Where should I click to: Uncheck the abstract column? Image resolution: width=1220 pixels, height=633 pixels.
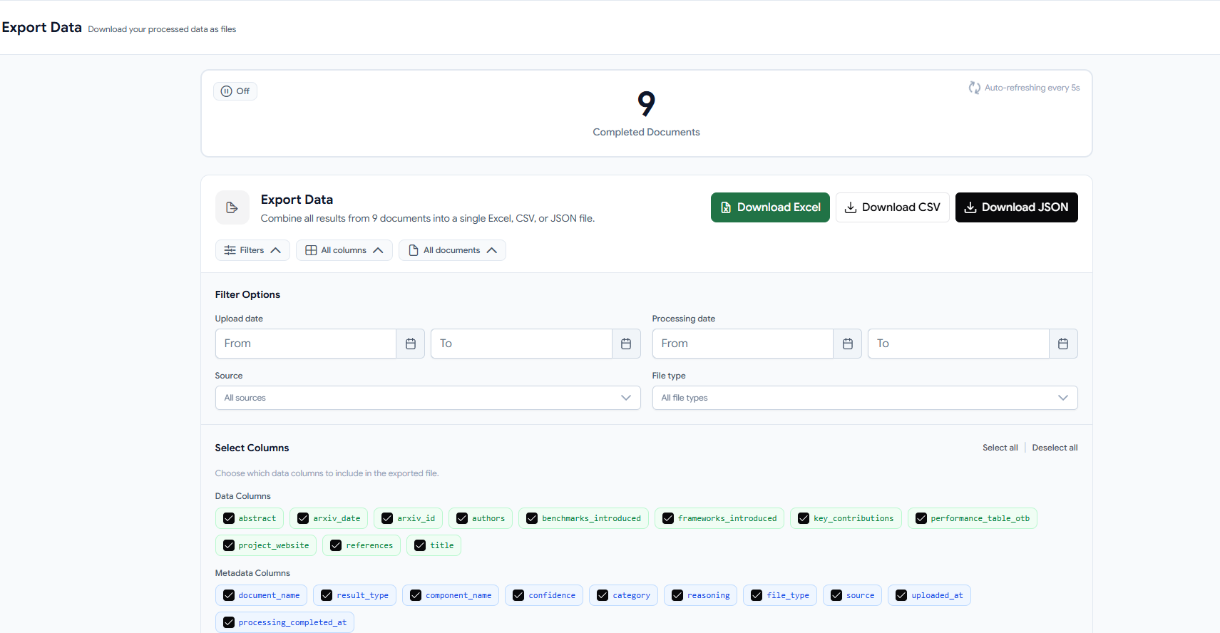tap(229, 518)
